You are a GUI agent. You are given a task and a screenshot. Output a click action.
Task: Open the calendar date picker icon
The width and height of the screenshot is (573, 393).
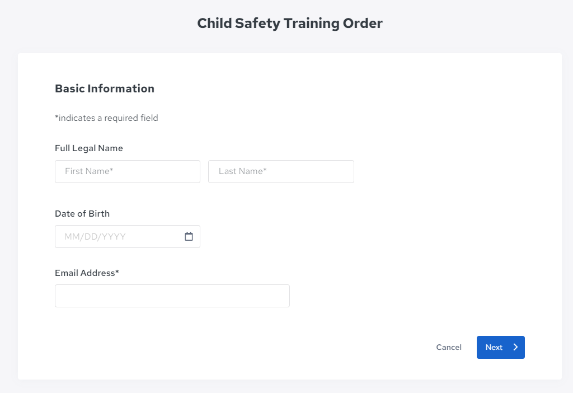click(189, 237)
